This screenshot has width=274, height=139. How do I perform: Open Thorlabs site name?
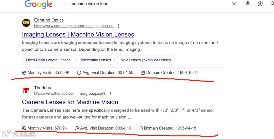tap(42, 88)
